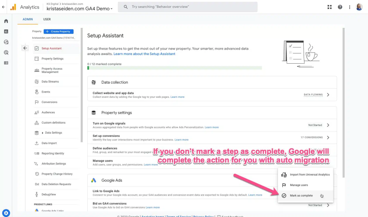
Task: Open Explore icon in left navigation rail
Action: coord(6,42)
